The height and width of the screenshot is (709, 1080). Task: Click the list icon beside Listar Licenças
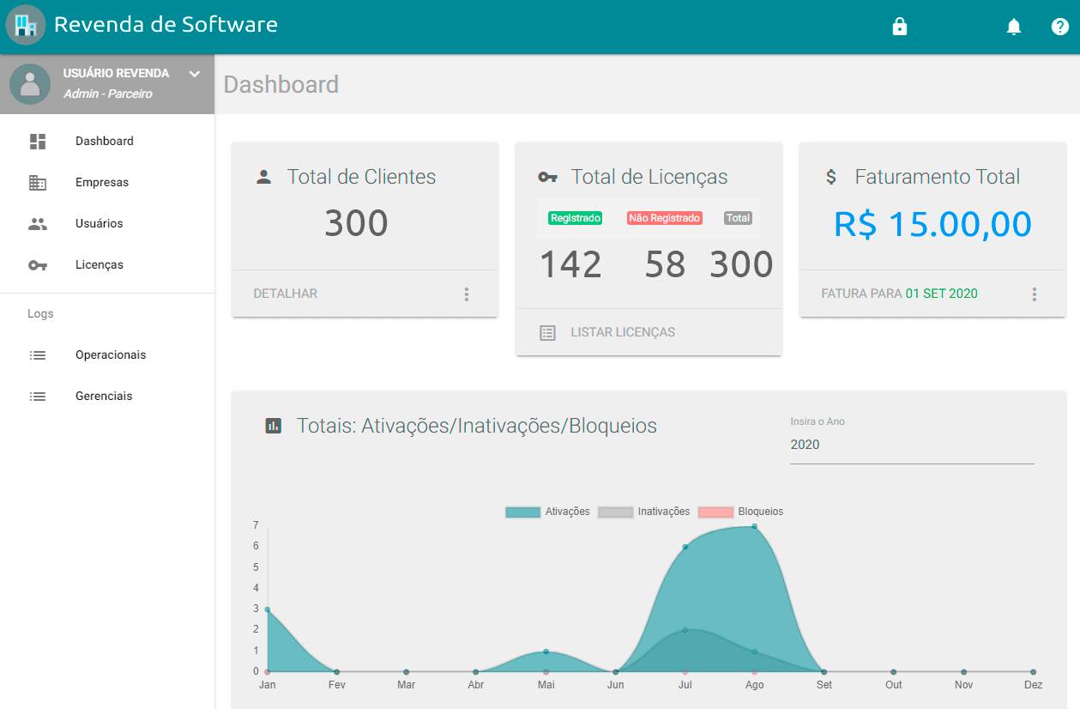(x=547, y=333)
